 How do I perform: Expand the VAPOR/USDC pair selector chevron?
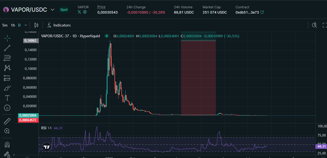[x=53, y=10]
